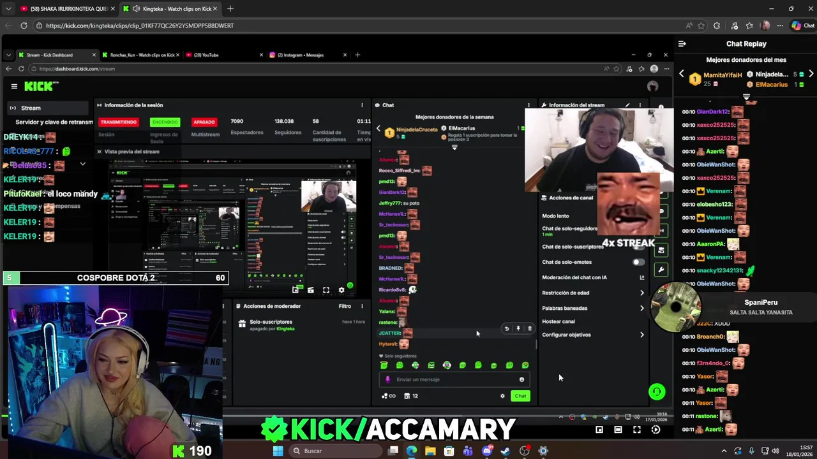Viewport: 817px width, 459px height.
Task: Toggle emote-only chat switch
Action: tap(638, 262)
